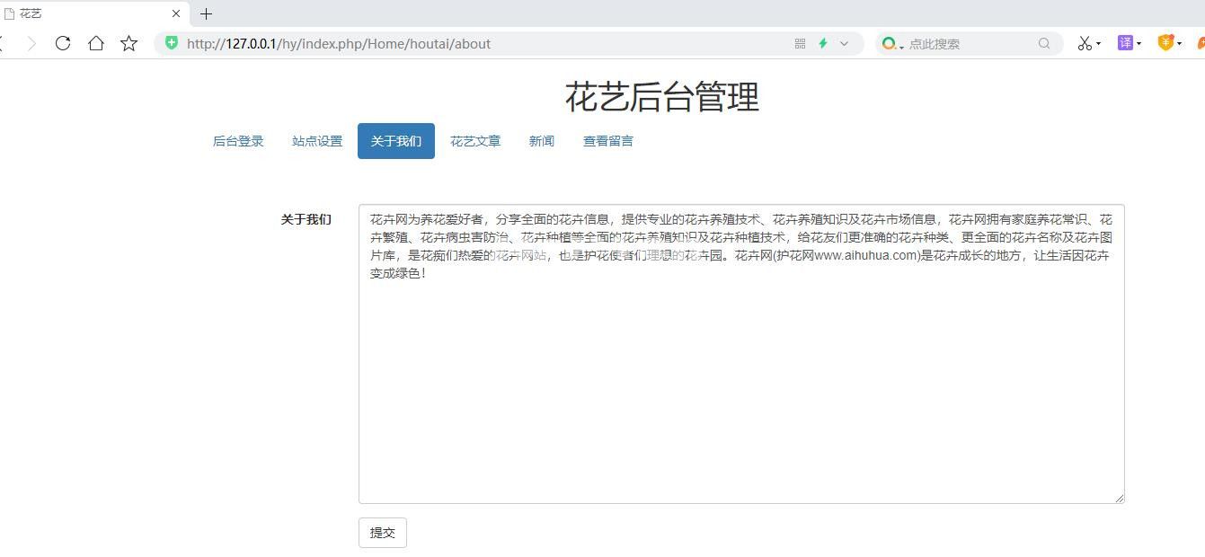Expand the translate extension dropdown arrow
The image size is (1205, 557).
[1139, 44]
